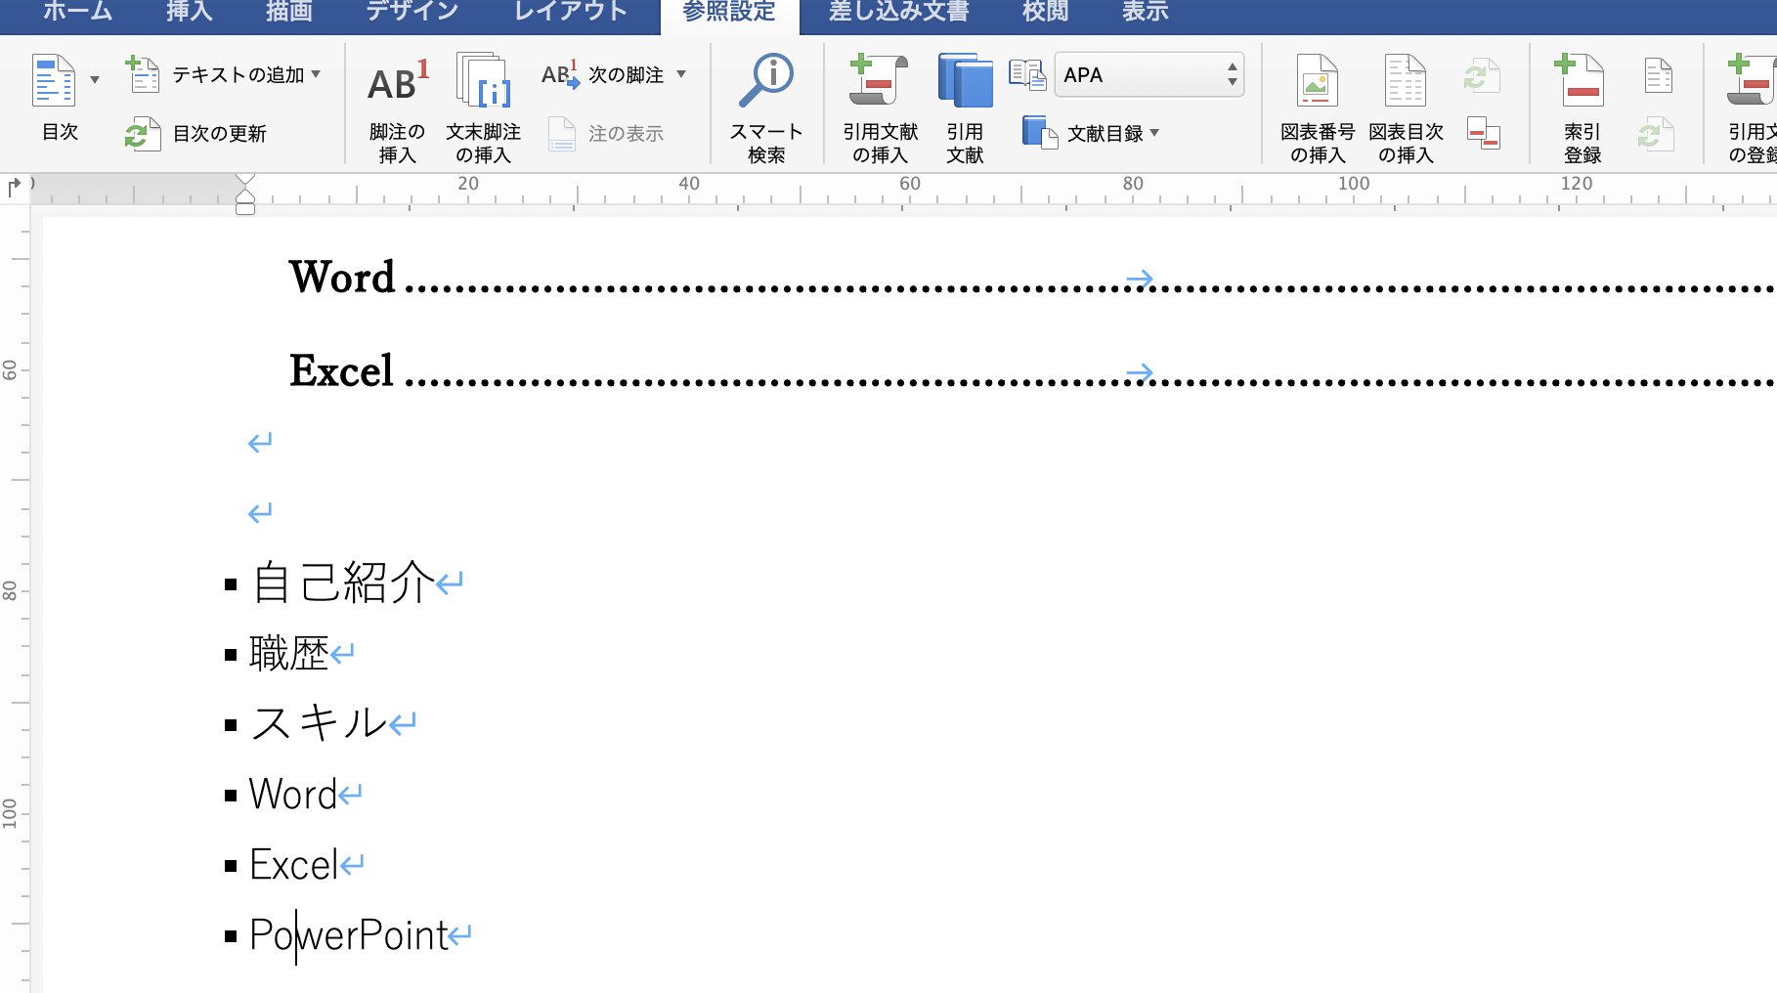This screenshot has height=993, width=1777.
Task: Click the 職歴 bullet line
Action: [x=288, y=653]
